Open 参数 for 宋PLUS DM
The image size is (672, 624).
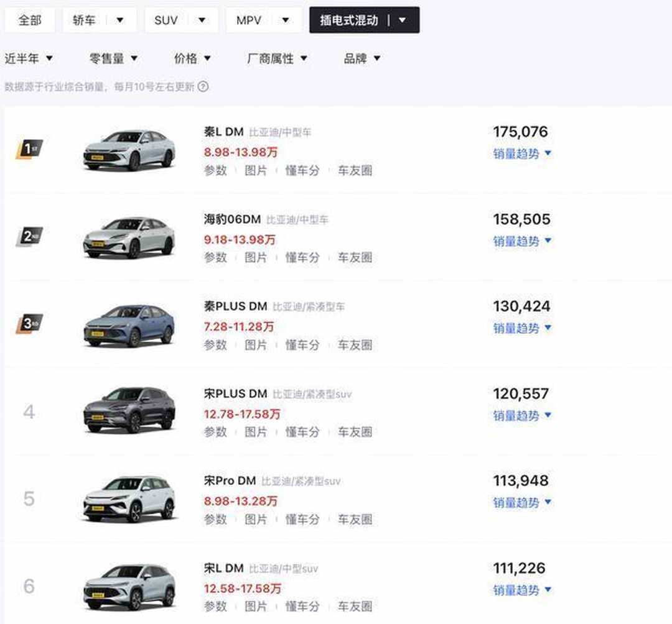coord(215,433)
